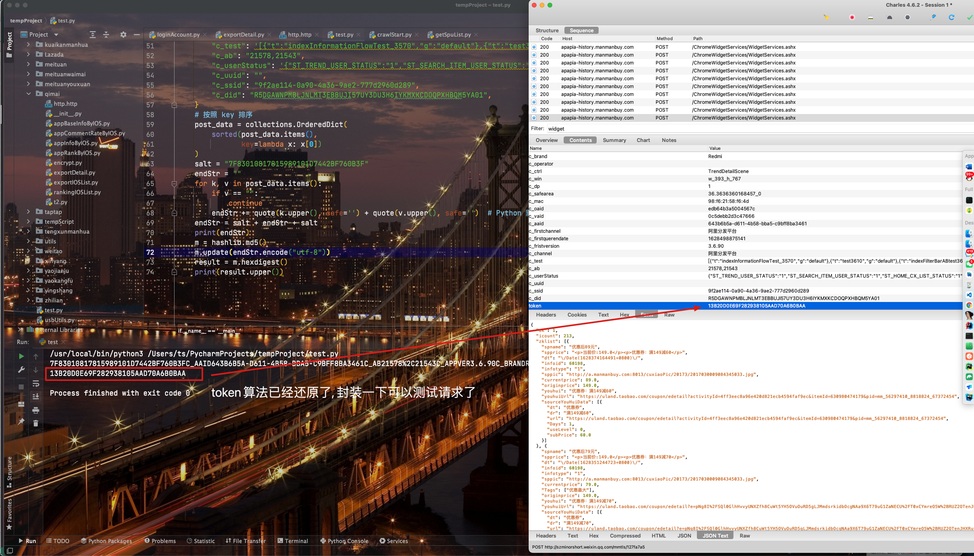Viewport: 974px width, 556px height.
Task: Click the wrench icon in the Run panel
Action: [x=21, y=370]
